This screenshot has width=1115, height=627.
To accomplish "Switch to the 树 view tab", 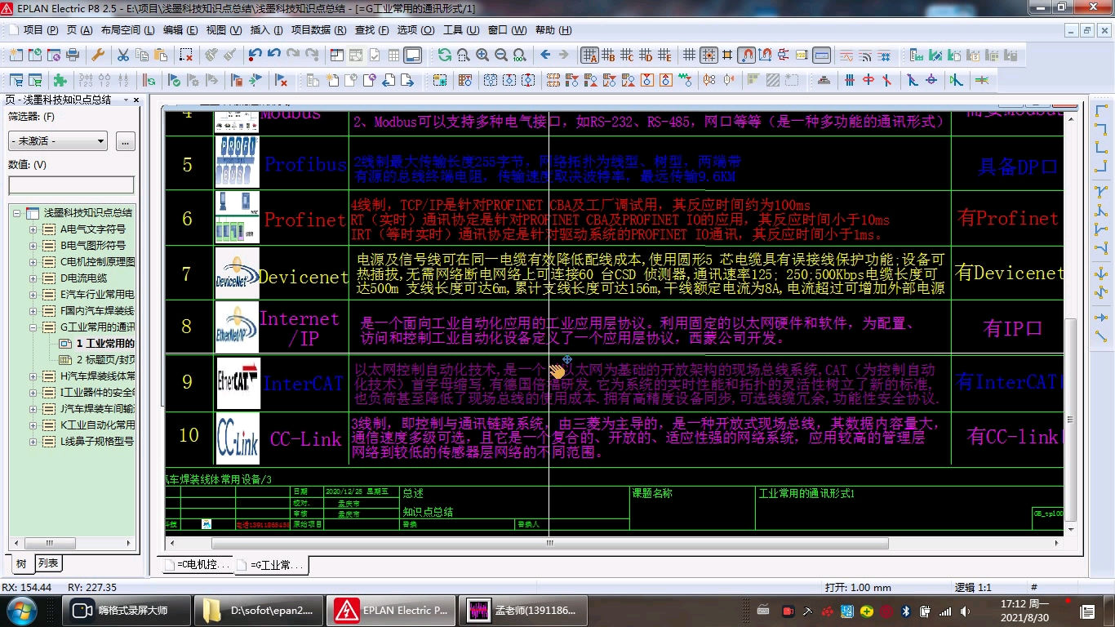I will click(x=21, y=563).
